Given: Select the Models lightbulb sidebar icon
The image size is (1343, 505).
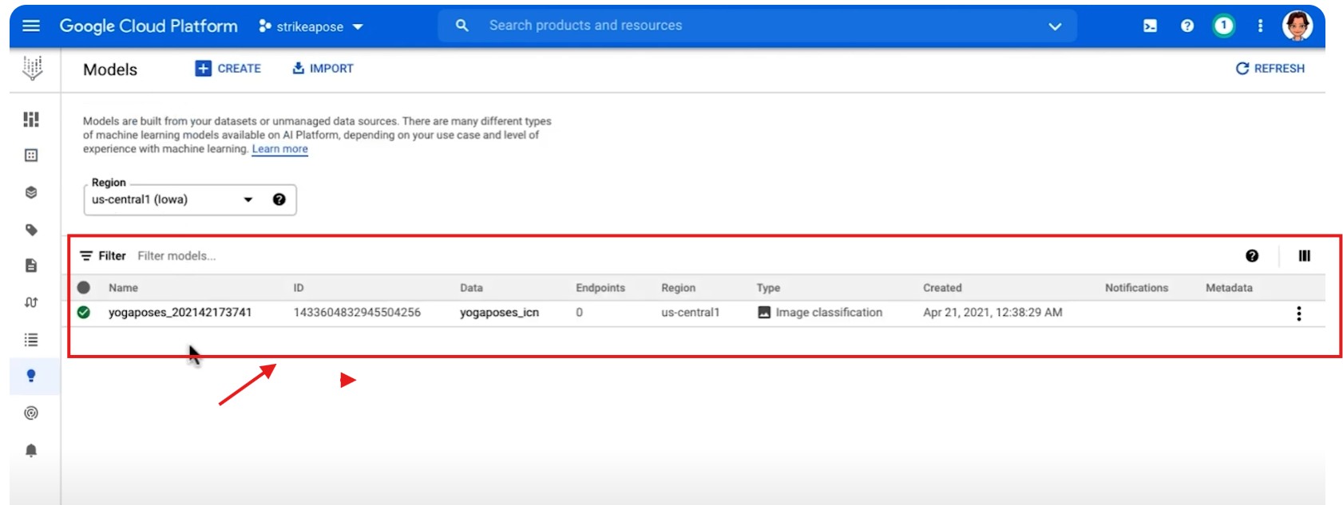Looking at the screenshot, I should point(31,376).
